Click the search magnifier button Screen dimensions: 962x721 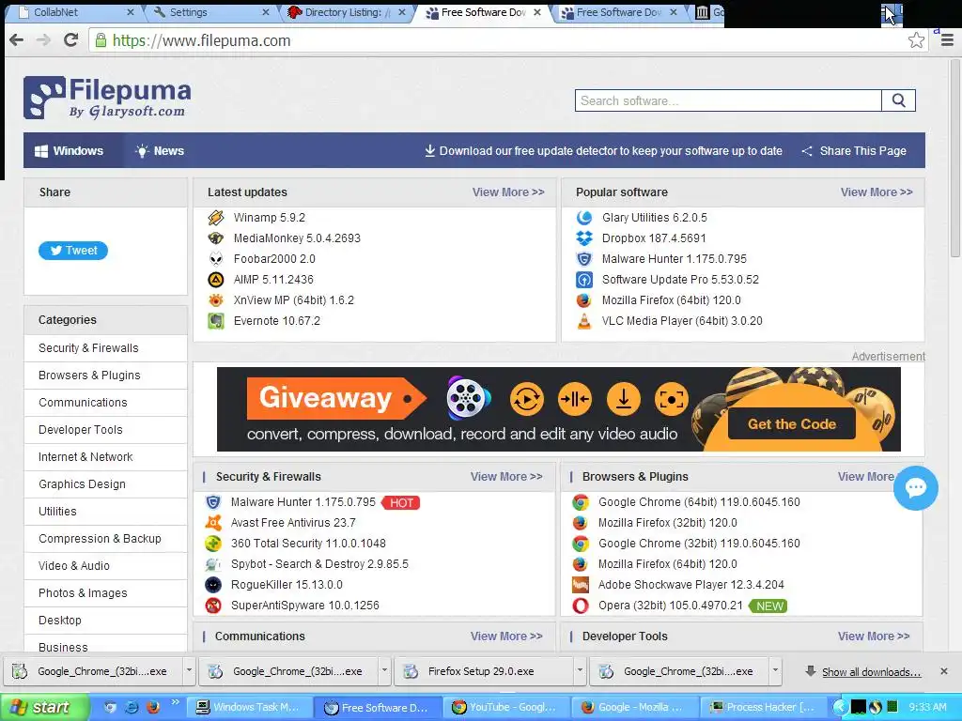pyautogui.click(x=898, y=100)
